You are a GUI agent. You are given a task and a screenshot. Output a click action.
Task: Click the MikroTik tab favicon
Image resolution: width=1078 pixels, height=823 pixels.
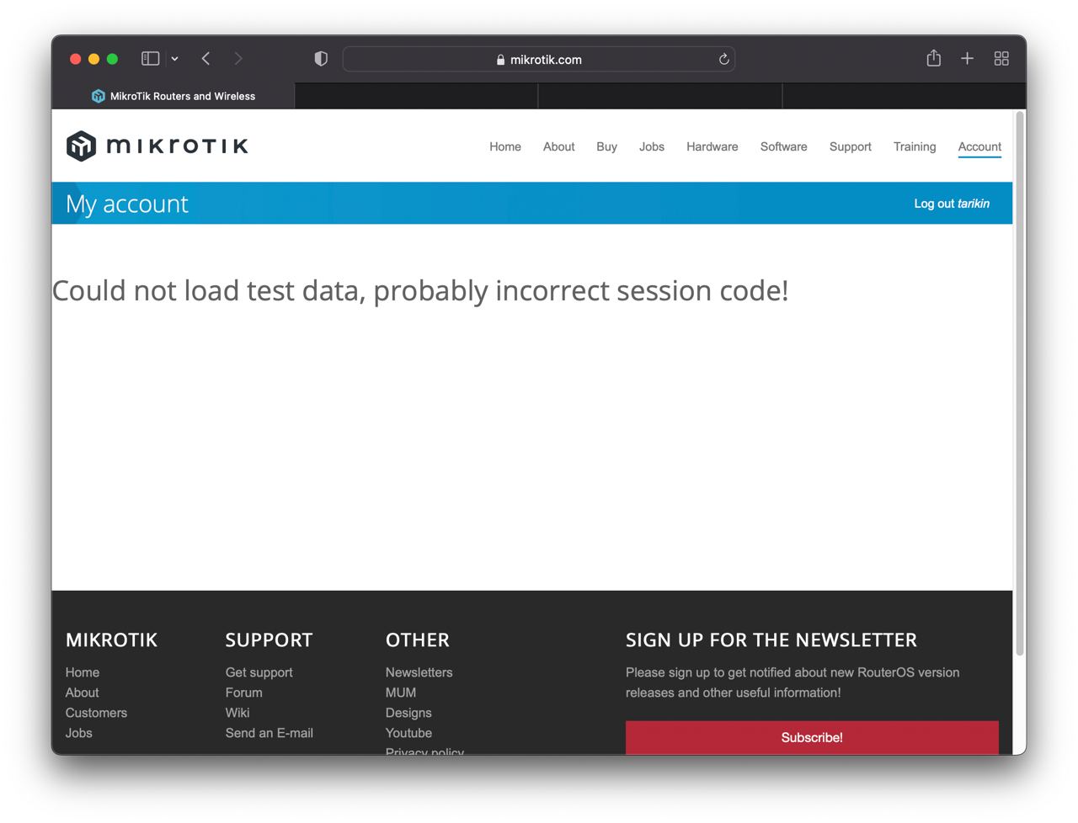[x=98, y=96]
